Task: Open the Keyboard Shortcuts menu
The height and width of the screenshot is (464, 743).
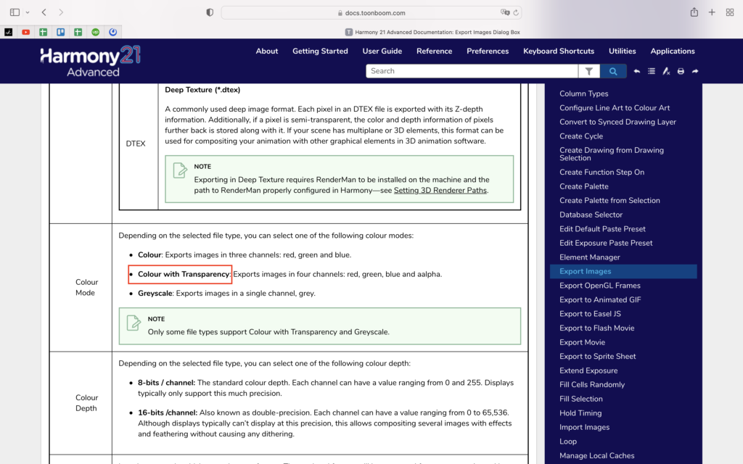Action: 559,51
